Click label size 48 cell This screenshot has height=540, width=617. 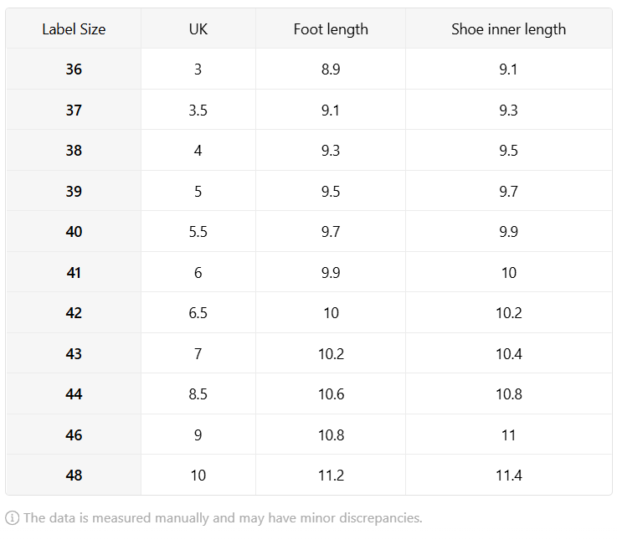click(x=74, y=475)
